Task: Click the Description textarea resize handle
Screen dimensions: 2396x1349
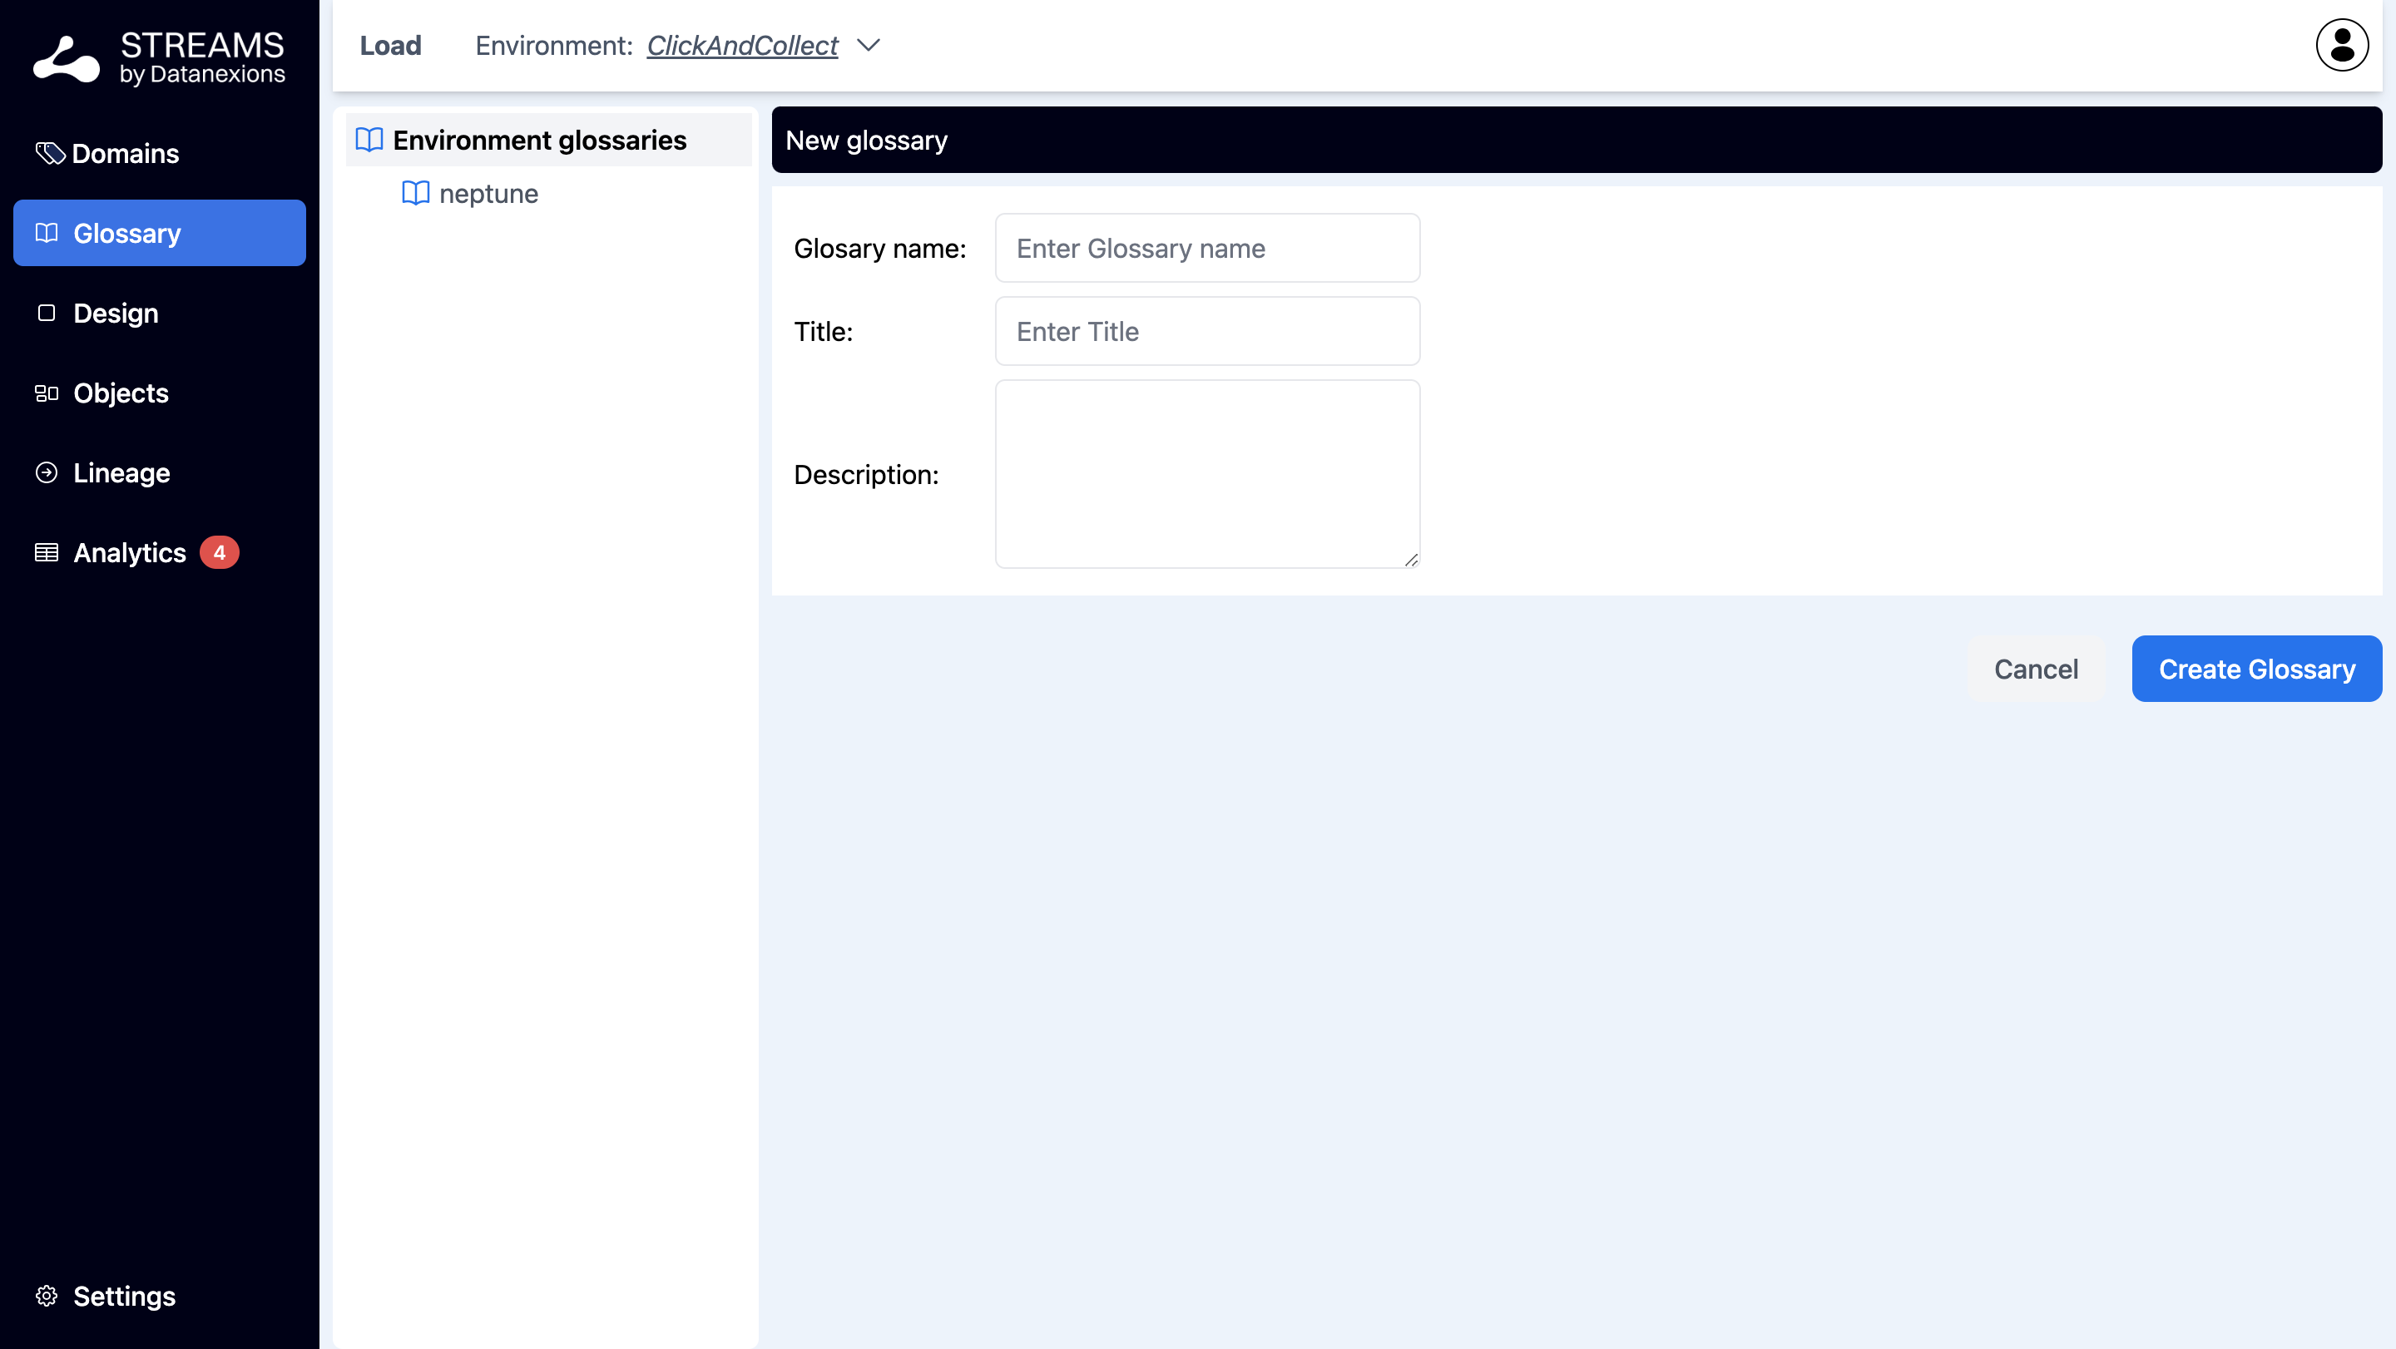Action: pyautogui.click(x=1411, y=560)
